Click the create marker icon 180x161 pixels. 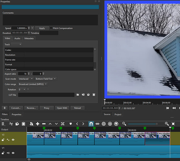click(x=71, y=124)
